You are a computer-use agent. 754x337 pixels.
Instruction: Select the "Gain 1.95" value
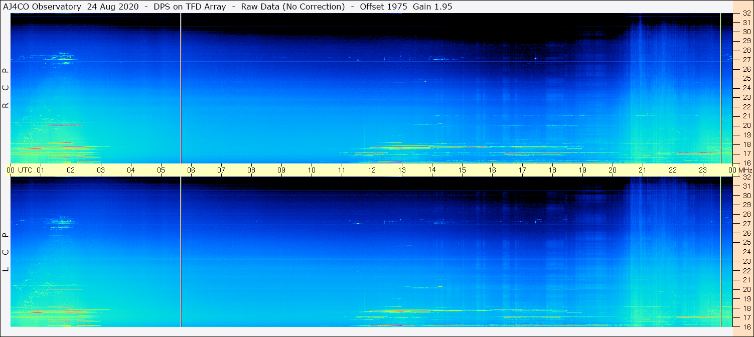432,7
